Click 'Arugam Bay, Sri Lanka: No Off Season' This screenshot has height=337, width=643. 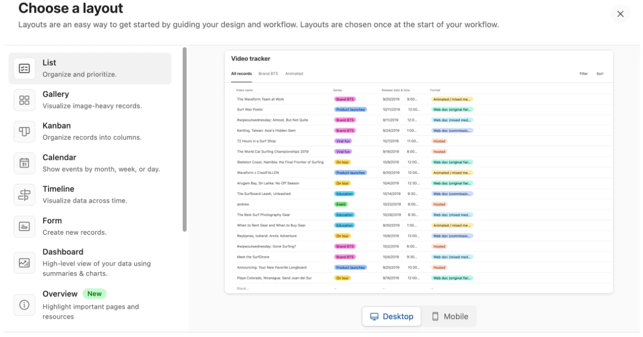click(268, 183)
